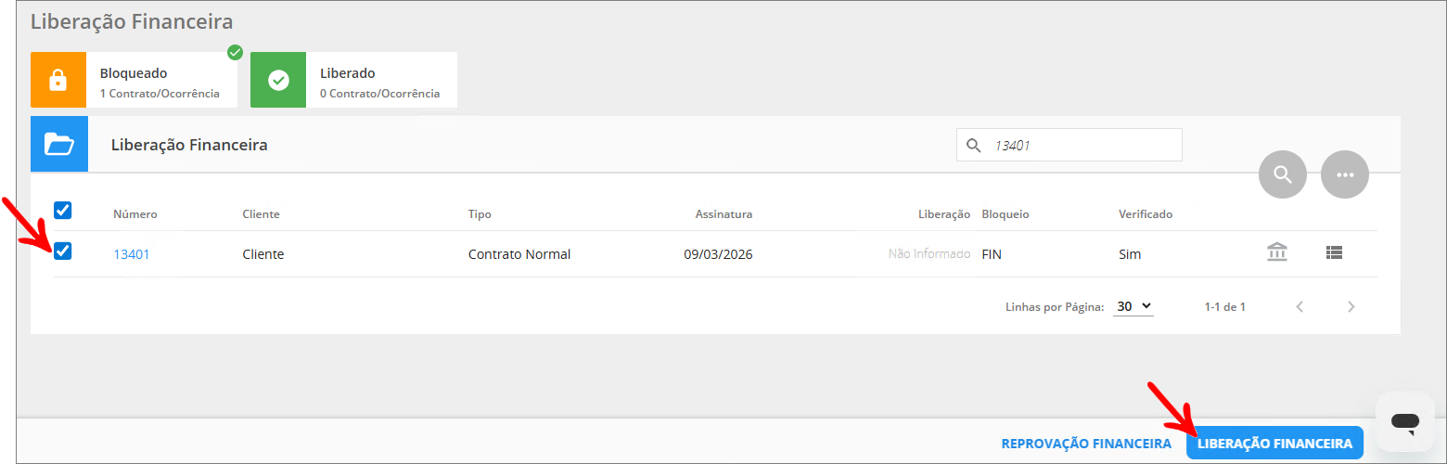Image resolution: width=1447 pixels, height=464 pixels.
Task: Open the chat support bubble icon
Action: pyautogui.click(x=1404, y=422)
